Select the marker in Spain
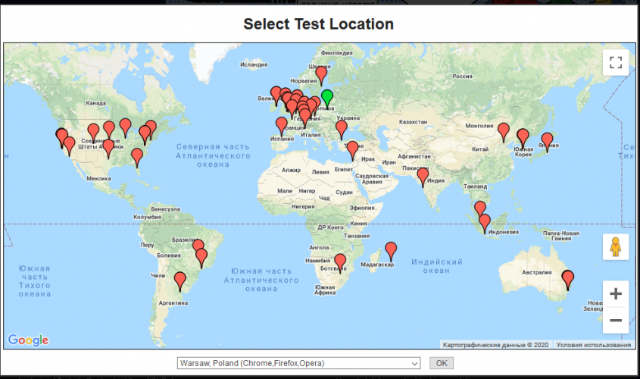 282,125
